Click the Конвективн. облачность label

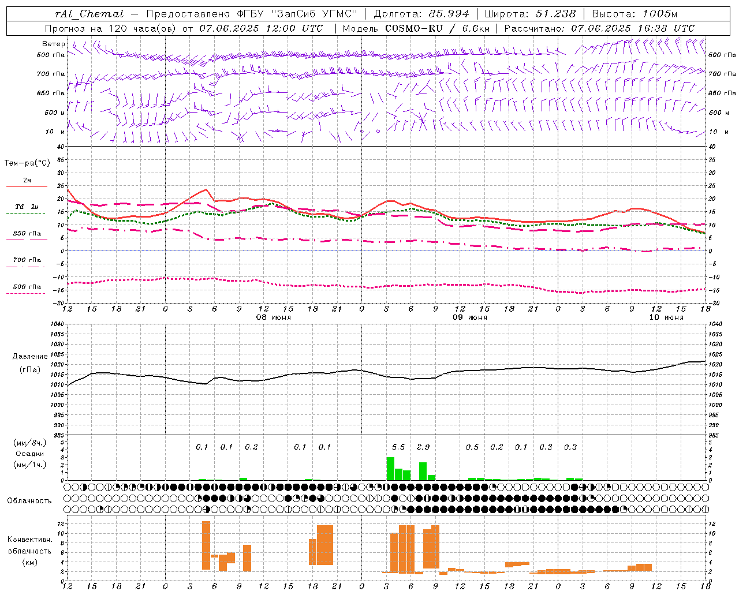[29, 545]
